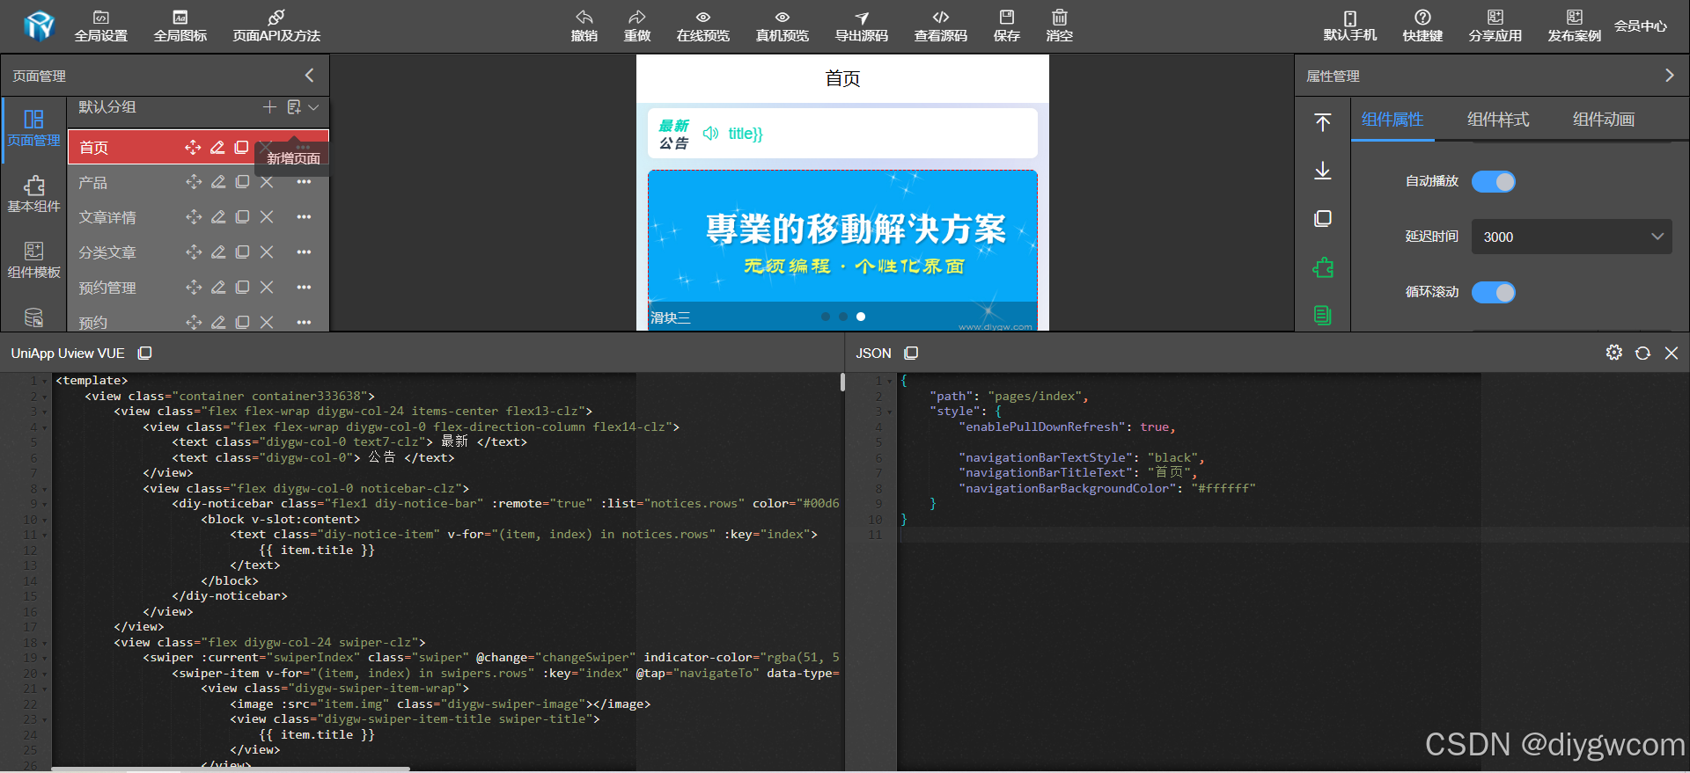Viewport: 1690px width, 773px height.
Task: Edit the 预约管理 page name
Action: click(217, 288)
